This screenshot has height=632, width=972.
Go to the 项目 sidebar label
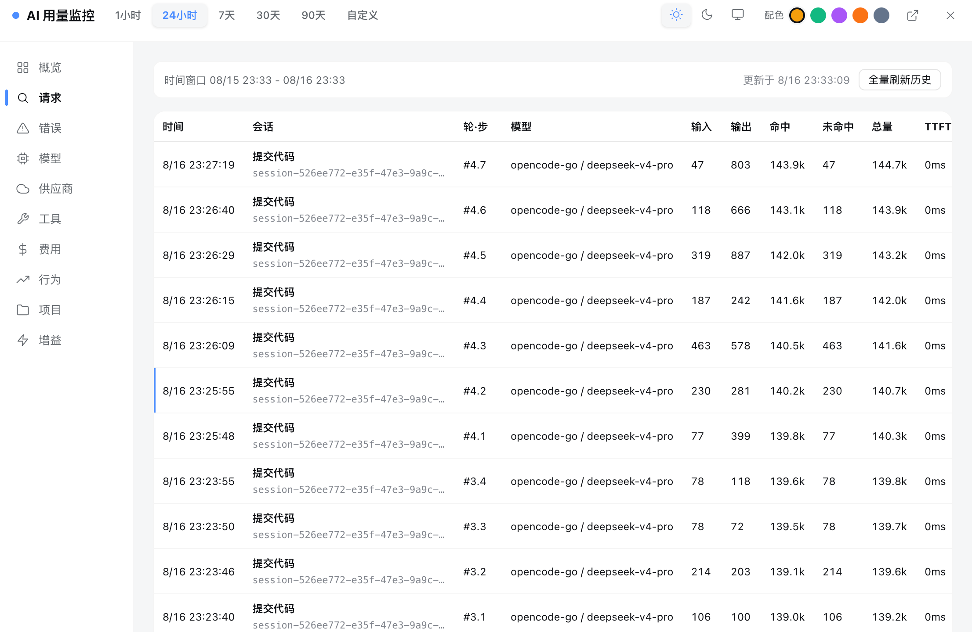50,310
